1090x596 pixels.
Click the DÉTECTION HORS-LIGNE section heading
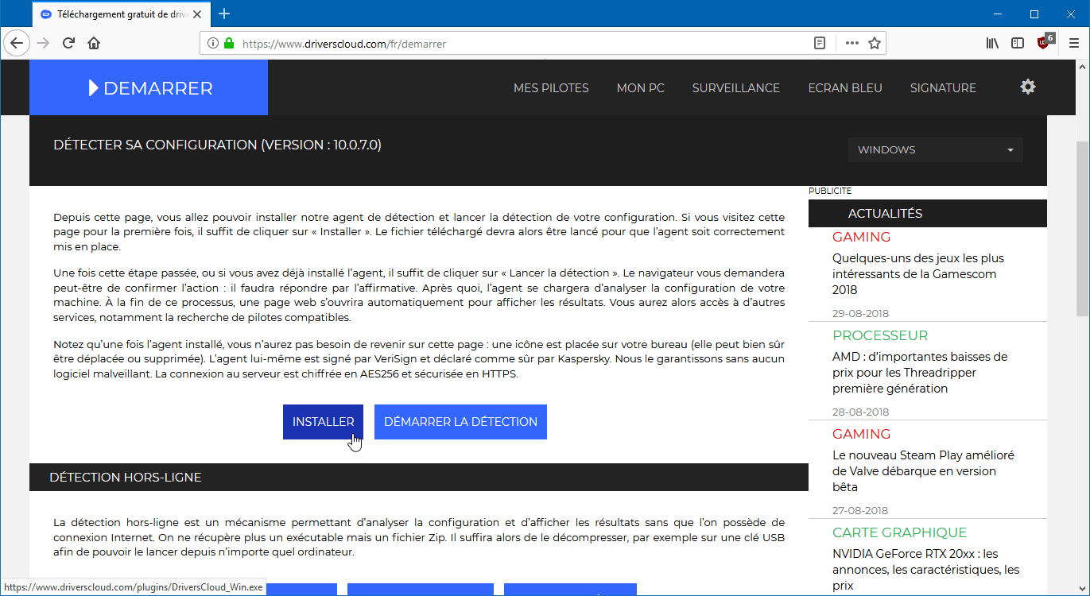(126, 478)
